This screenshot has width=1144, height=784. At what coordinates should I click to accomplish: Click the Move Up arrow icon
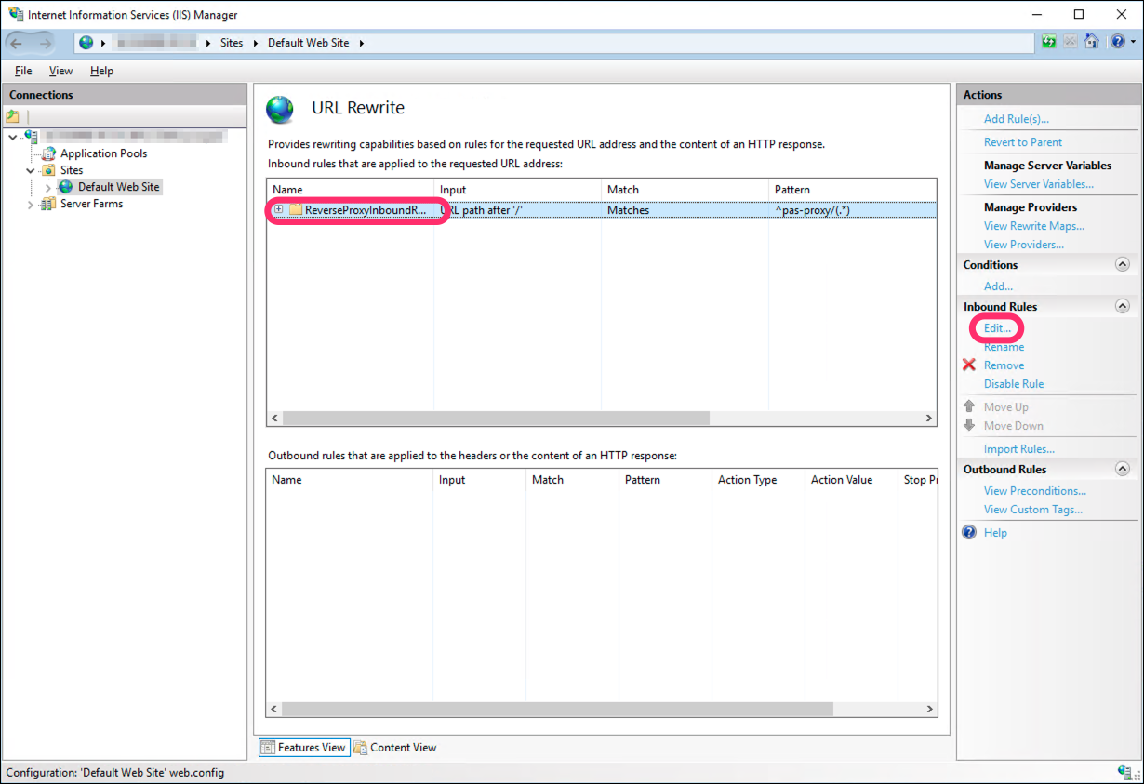pos(969,406)
